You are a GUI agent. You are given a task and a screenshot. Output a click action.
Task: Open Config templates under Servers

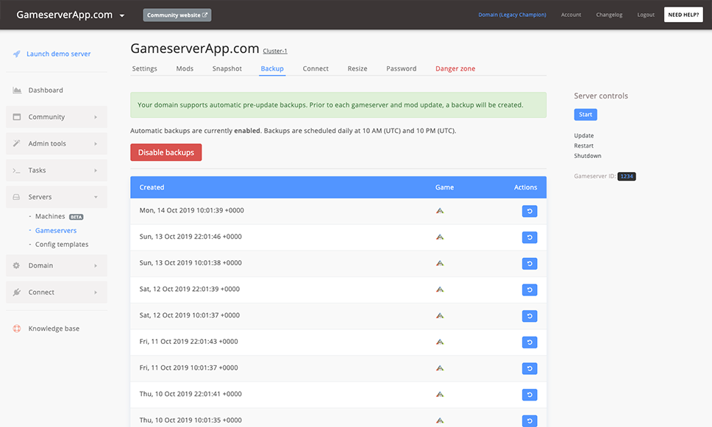(62, 244)
